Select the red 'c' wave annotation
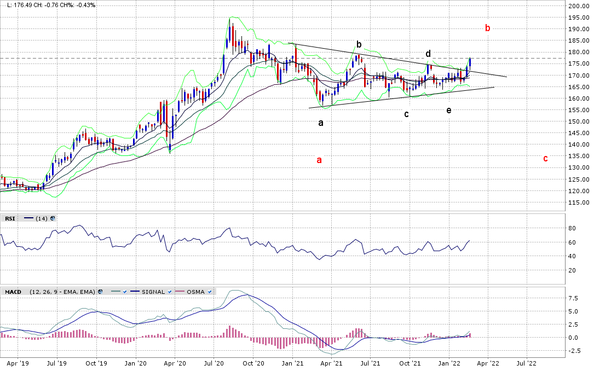Image resolution: width=594 pixels, height=371 pixels. click(x=545, y=158)
